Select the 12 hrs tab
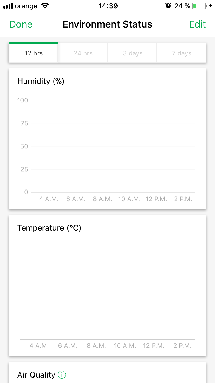Image resolution: width=215 pixels, height=383 pixels. click(34, 53)
